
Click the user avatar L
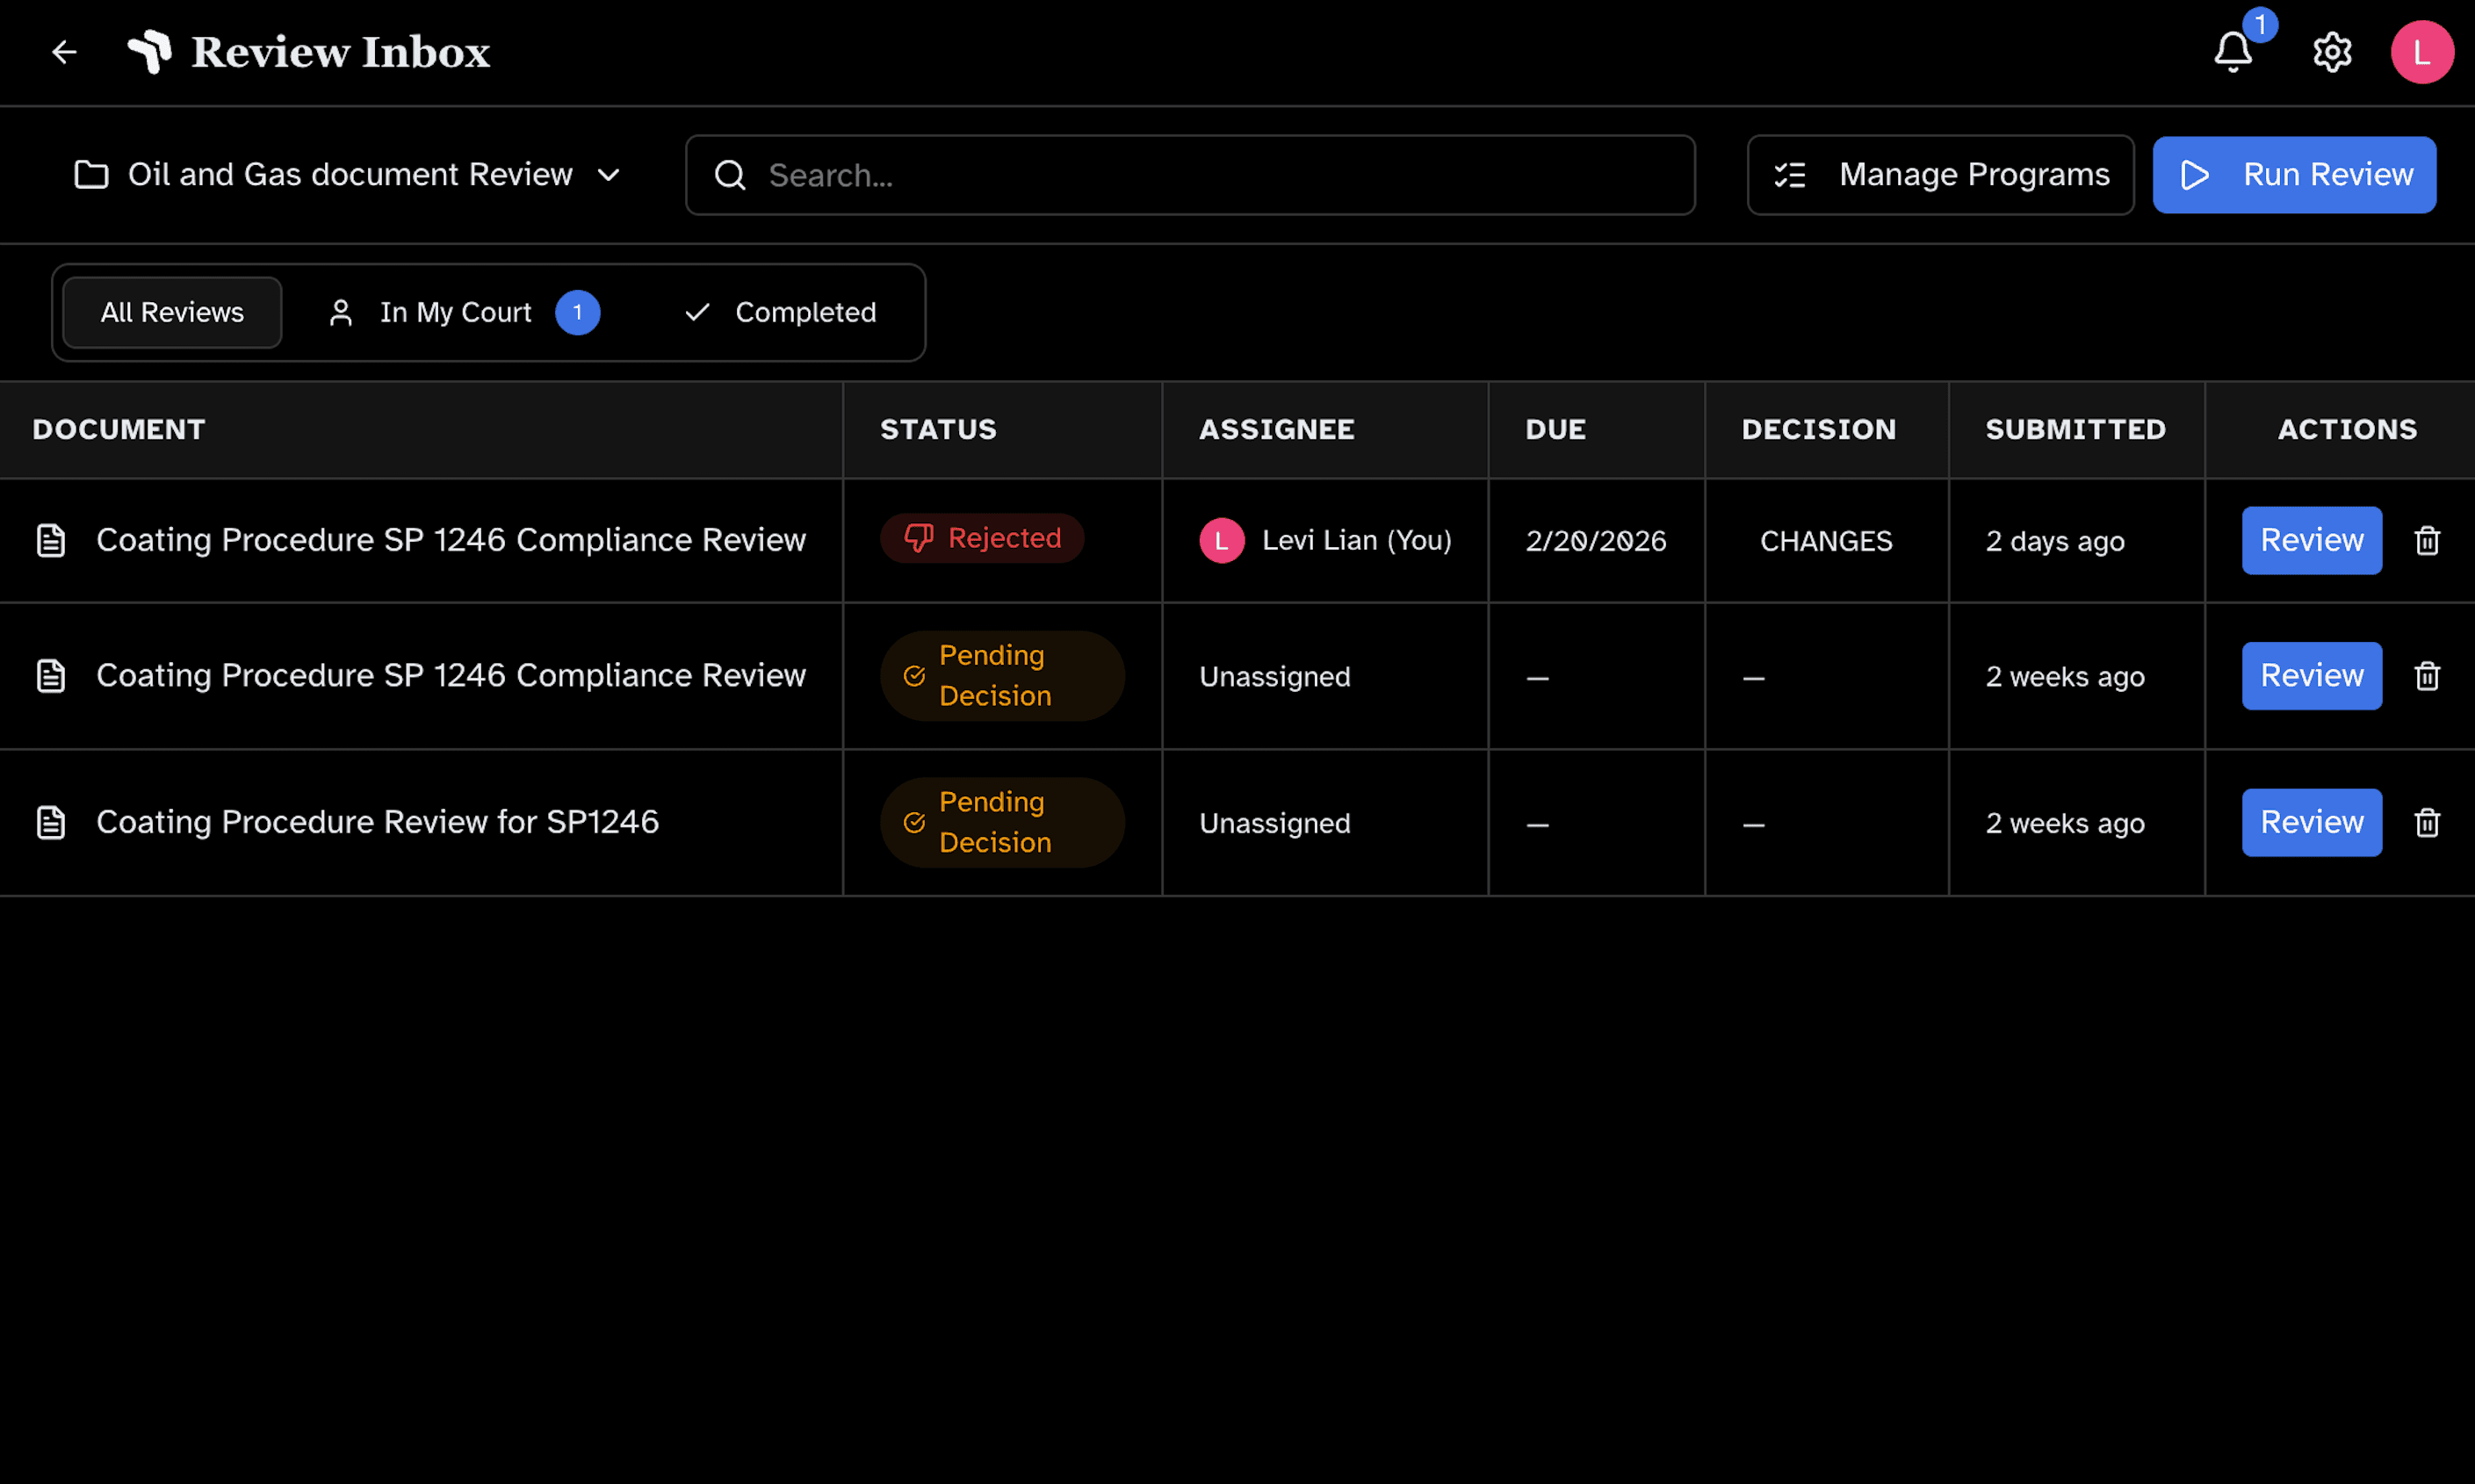(x=2421, y=52)
